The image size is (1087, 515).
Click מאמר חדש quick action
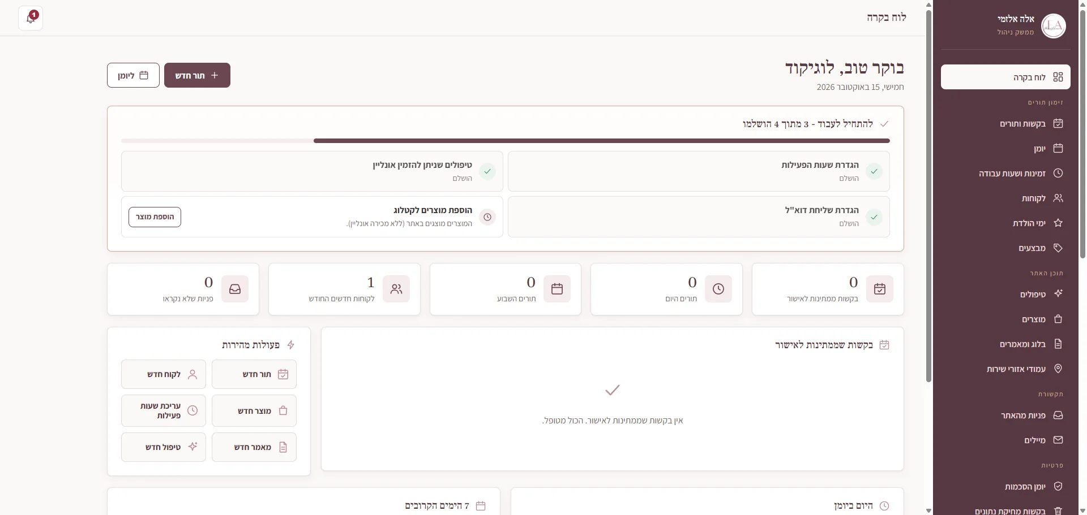pos(254,447)
